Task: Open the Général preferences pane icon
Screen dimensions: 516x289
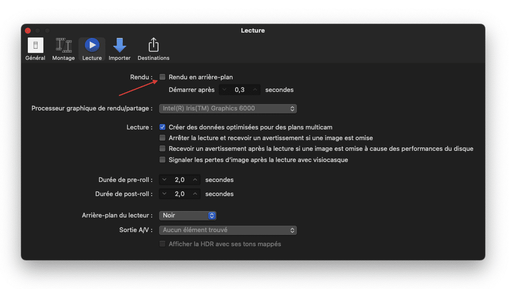Action: (x=35, y=50)
